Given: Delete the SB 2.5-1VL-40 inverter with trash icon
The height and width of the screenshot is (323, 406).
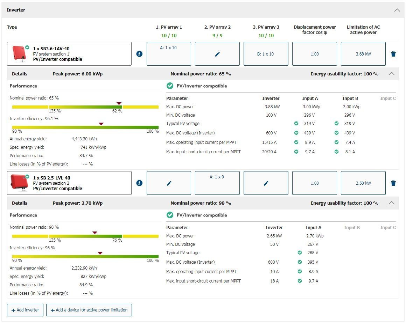Looking at the screenshot, I should pyautogui.click(x=393, y=183).
